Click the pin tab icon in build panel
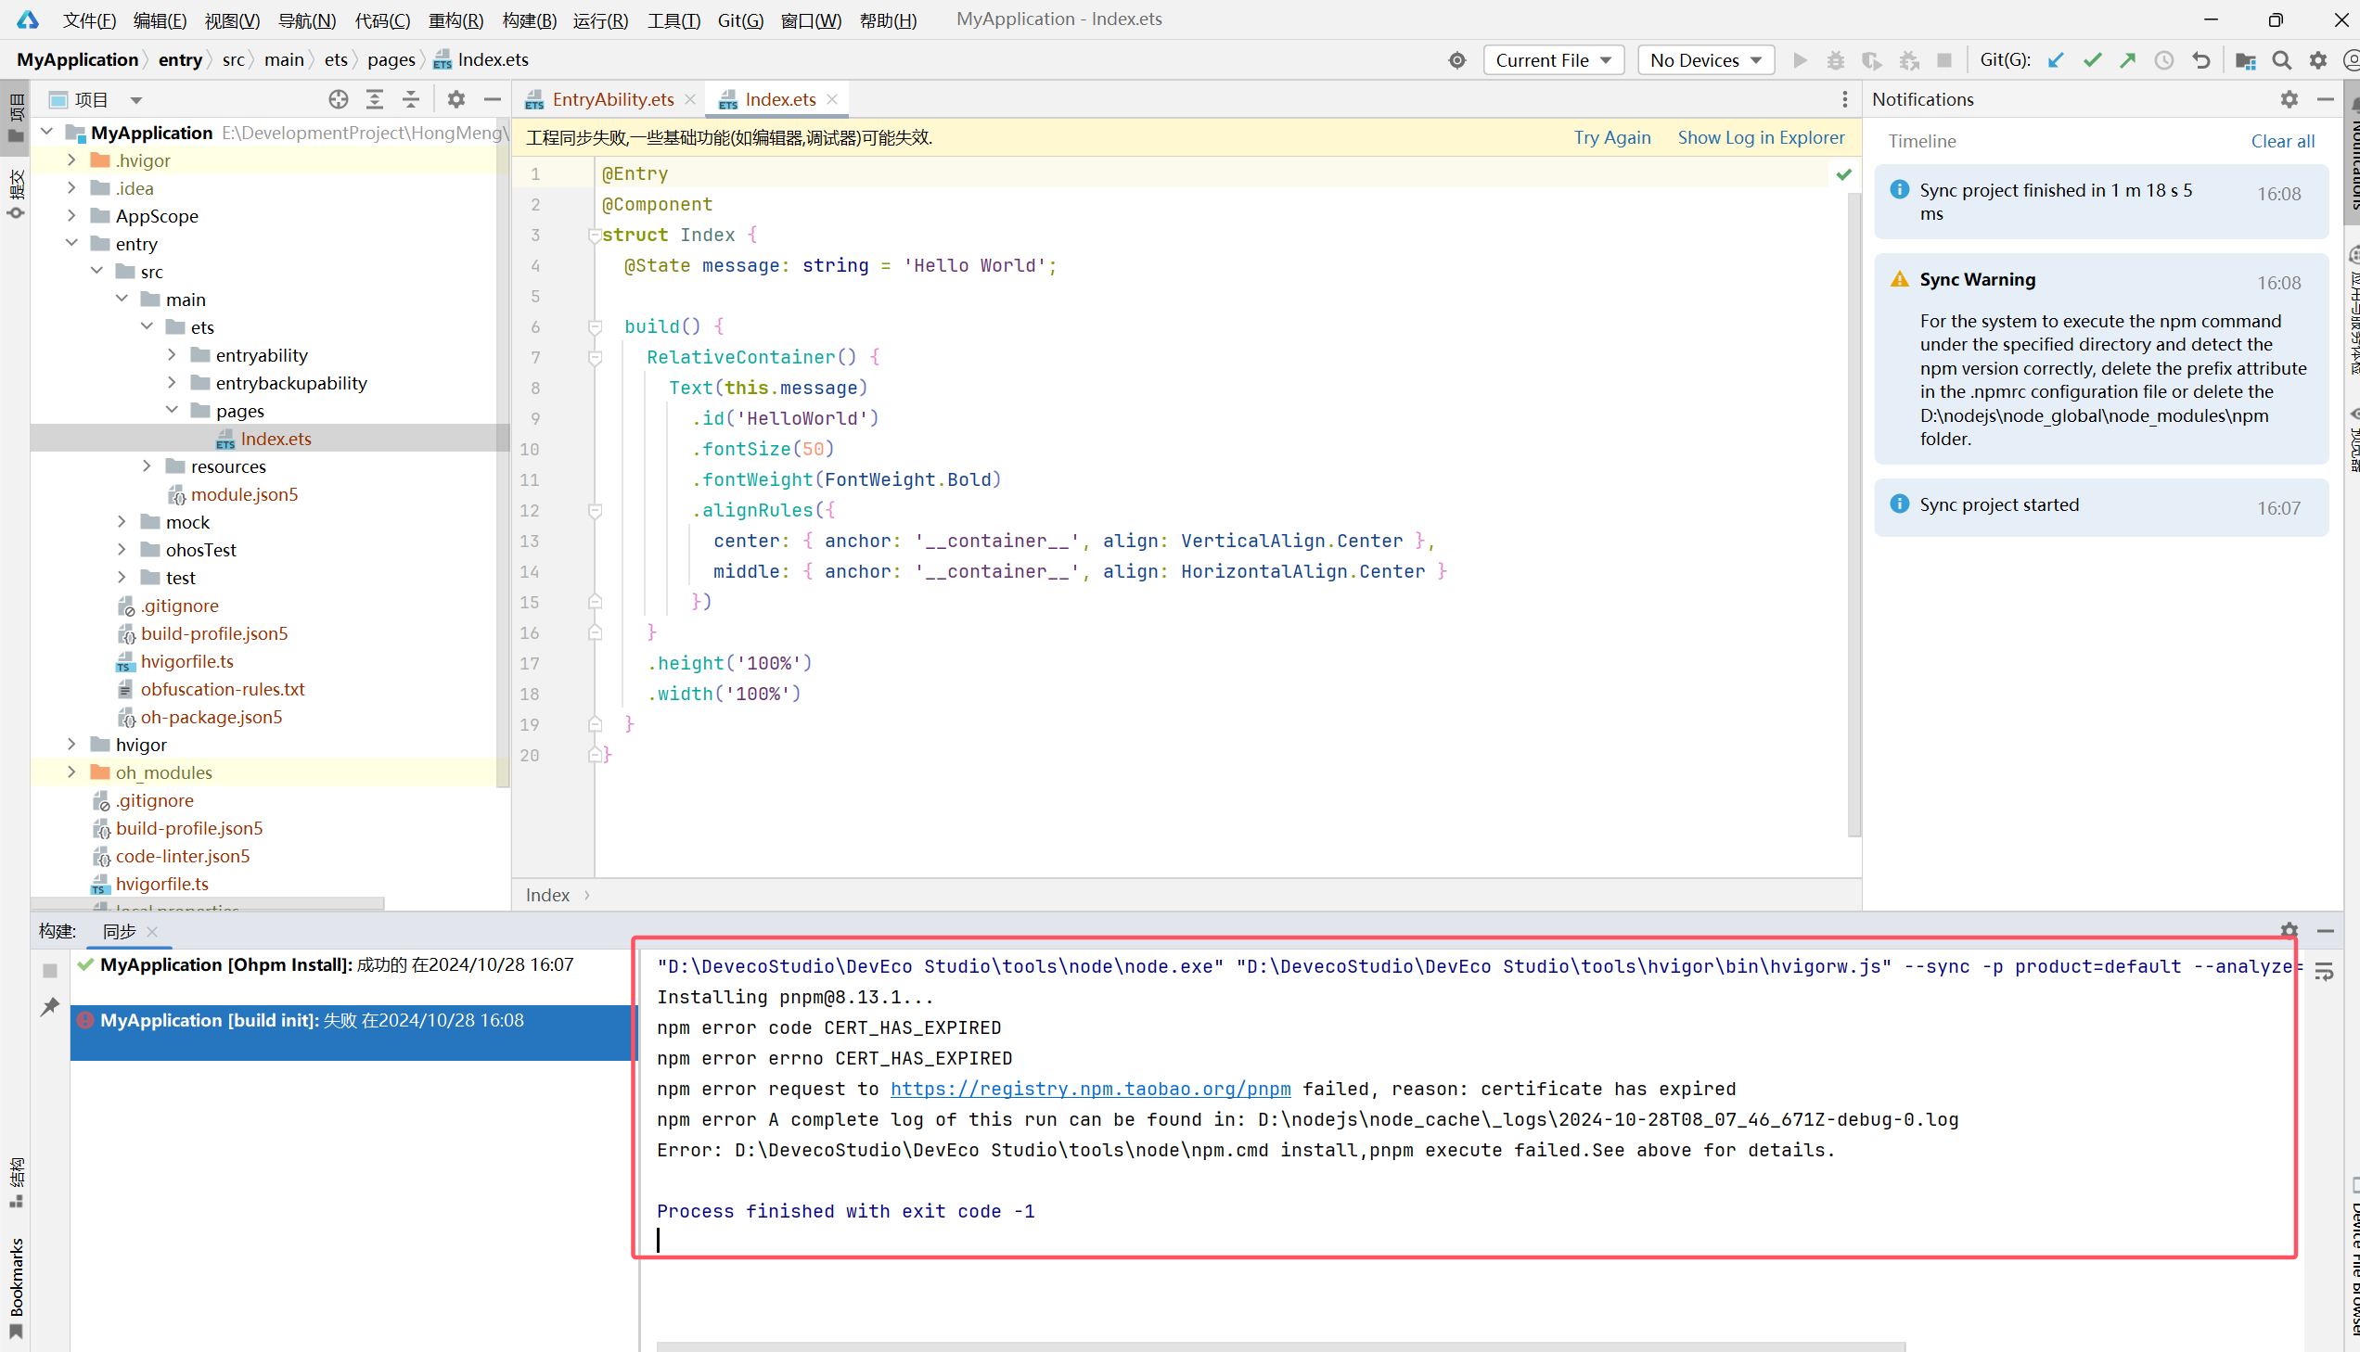The height and width of the screenshot is (1352, 2360). tap(50, 1005)
